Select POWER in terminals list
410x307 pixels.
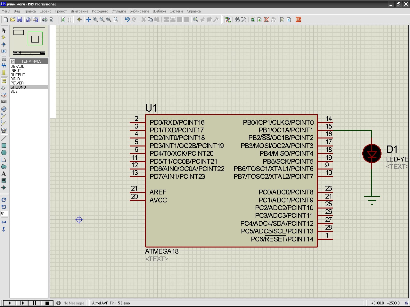click(17, 83)
